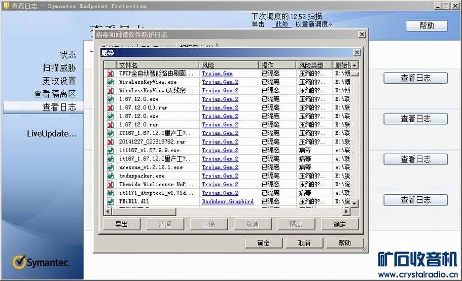Select the PEiDll.dll file name
The width and height of the screenshot is (462, 281).
(134, 201)
